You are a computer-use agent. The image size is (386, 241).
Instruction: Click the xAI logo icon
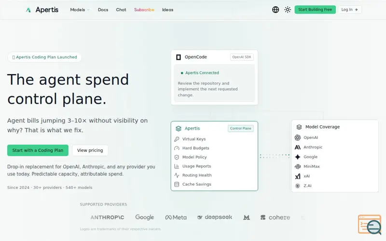[x=298, y=176]
